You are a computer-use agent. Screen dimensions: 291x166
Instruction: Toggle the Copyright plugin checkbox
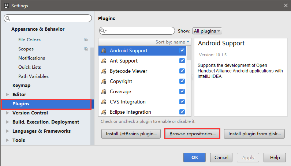click(182, 81)
